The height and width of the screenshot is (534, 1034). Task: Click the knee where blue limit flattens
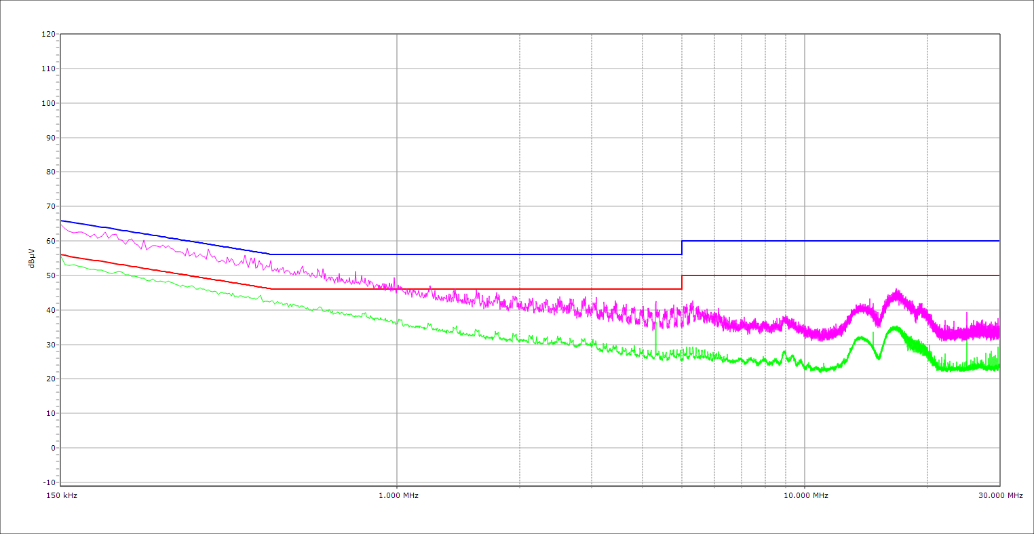pyautogui.click(x=271, y=254)
